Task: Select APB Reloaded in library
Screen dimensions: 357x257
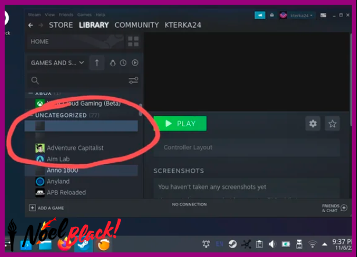Action: coord(81,192)
